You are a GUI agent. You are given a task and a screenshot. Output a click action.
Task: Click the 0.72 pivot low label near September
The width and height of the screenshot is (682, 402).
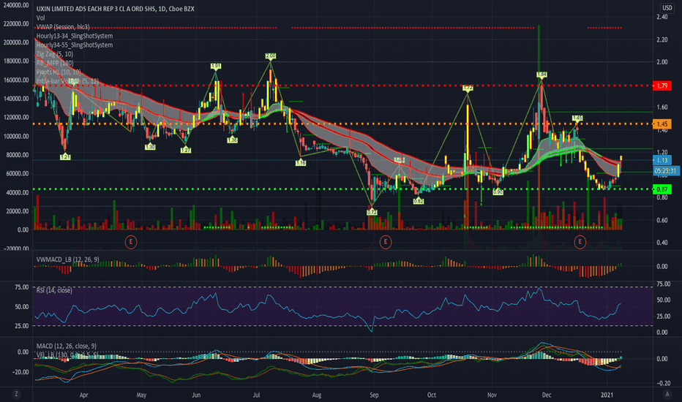[x=372, y=212]
